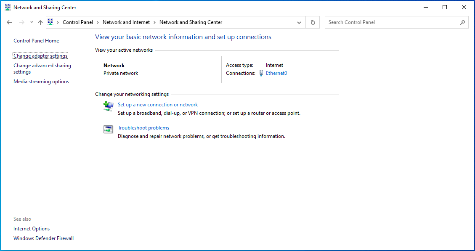Open Media streaming options

pyautogui.click(x=41, y=81)
